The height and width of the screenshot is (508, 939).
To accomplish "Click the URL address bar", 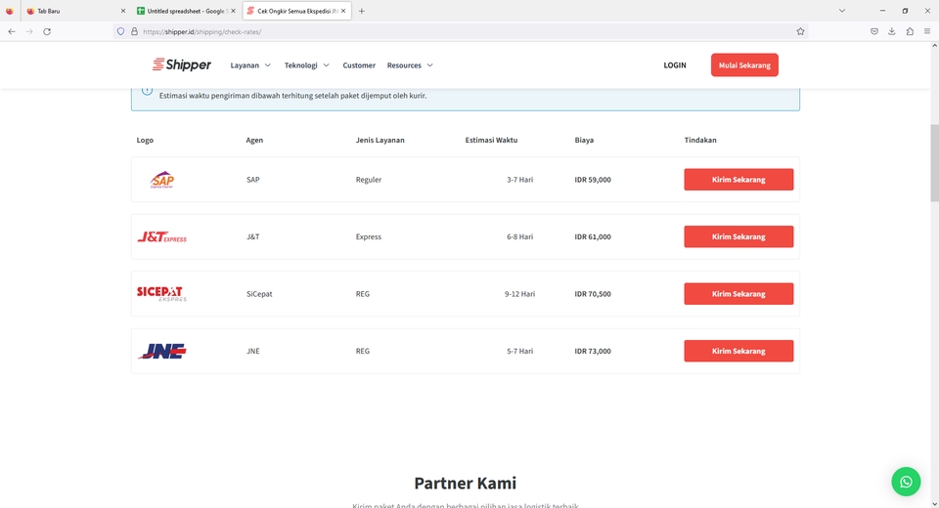I will click(x=461, y=31).
